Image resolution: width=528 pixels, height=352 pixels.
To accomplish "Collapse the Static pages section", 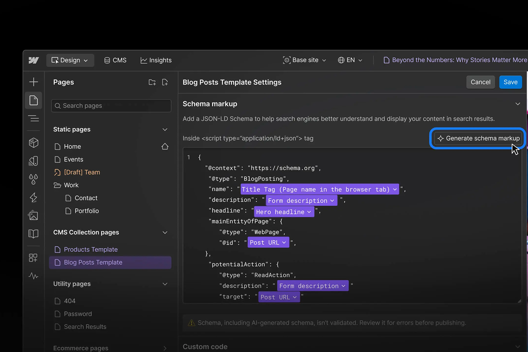I will tap(165, 130).
